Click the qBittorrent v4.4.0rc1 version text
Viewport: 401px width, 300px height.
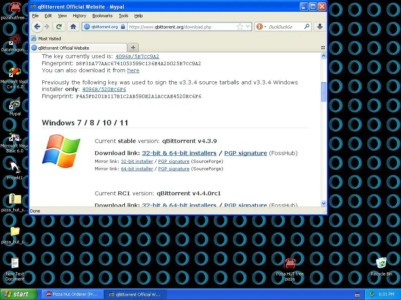click(188, 193)
